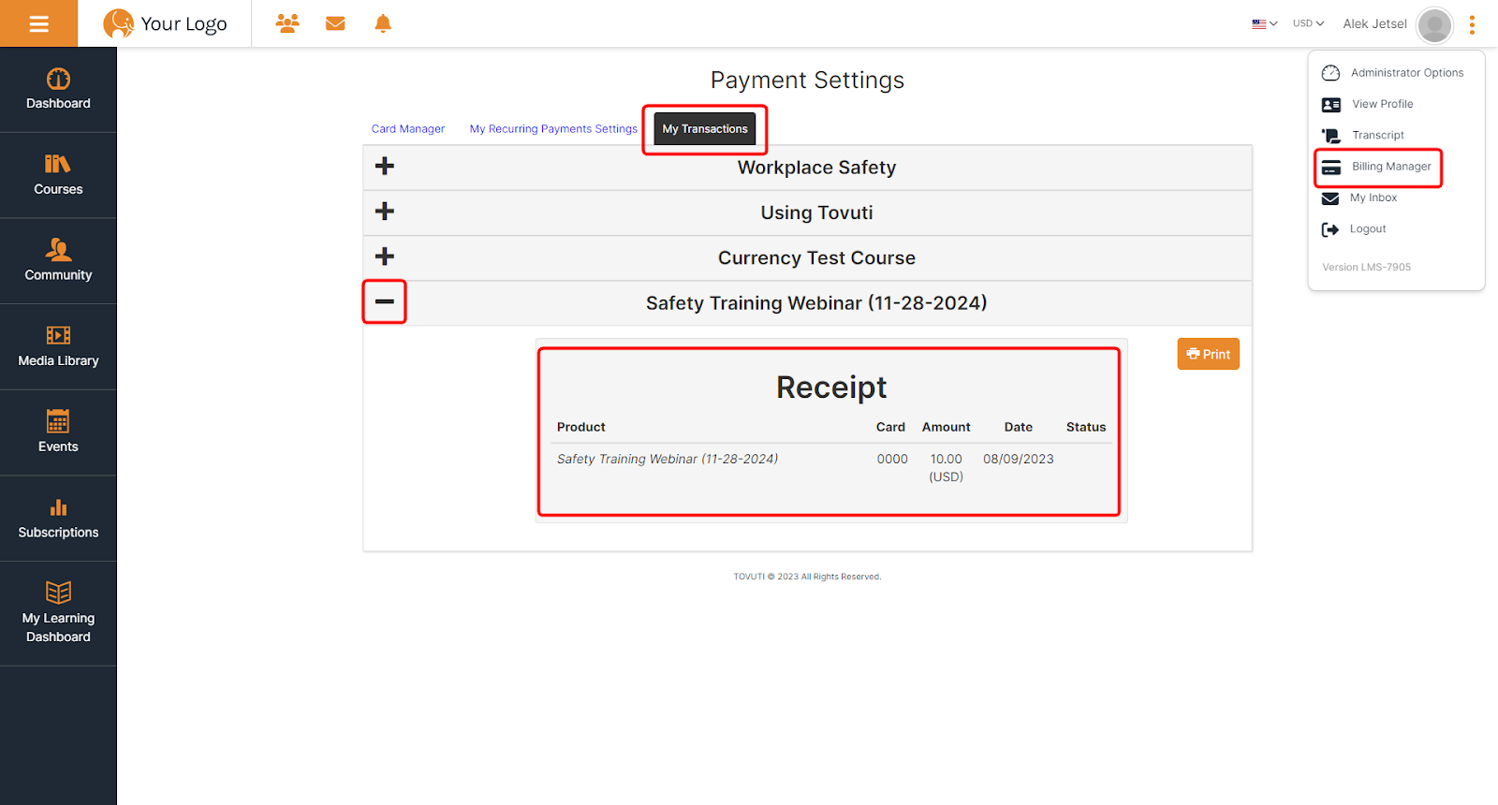The image size is (1498, 805).
Task: Click the Currency Test Course row title
Action: 816,257
